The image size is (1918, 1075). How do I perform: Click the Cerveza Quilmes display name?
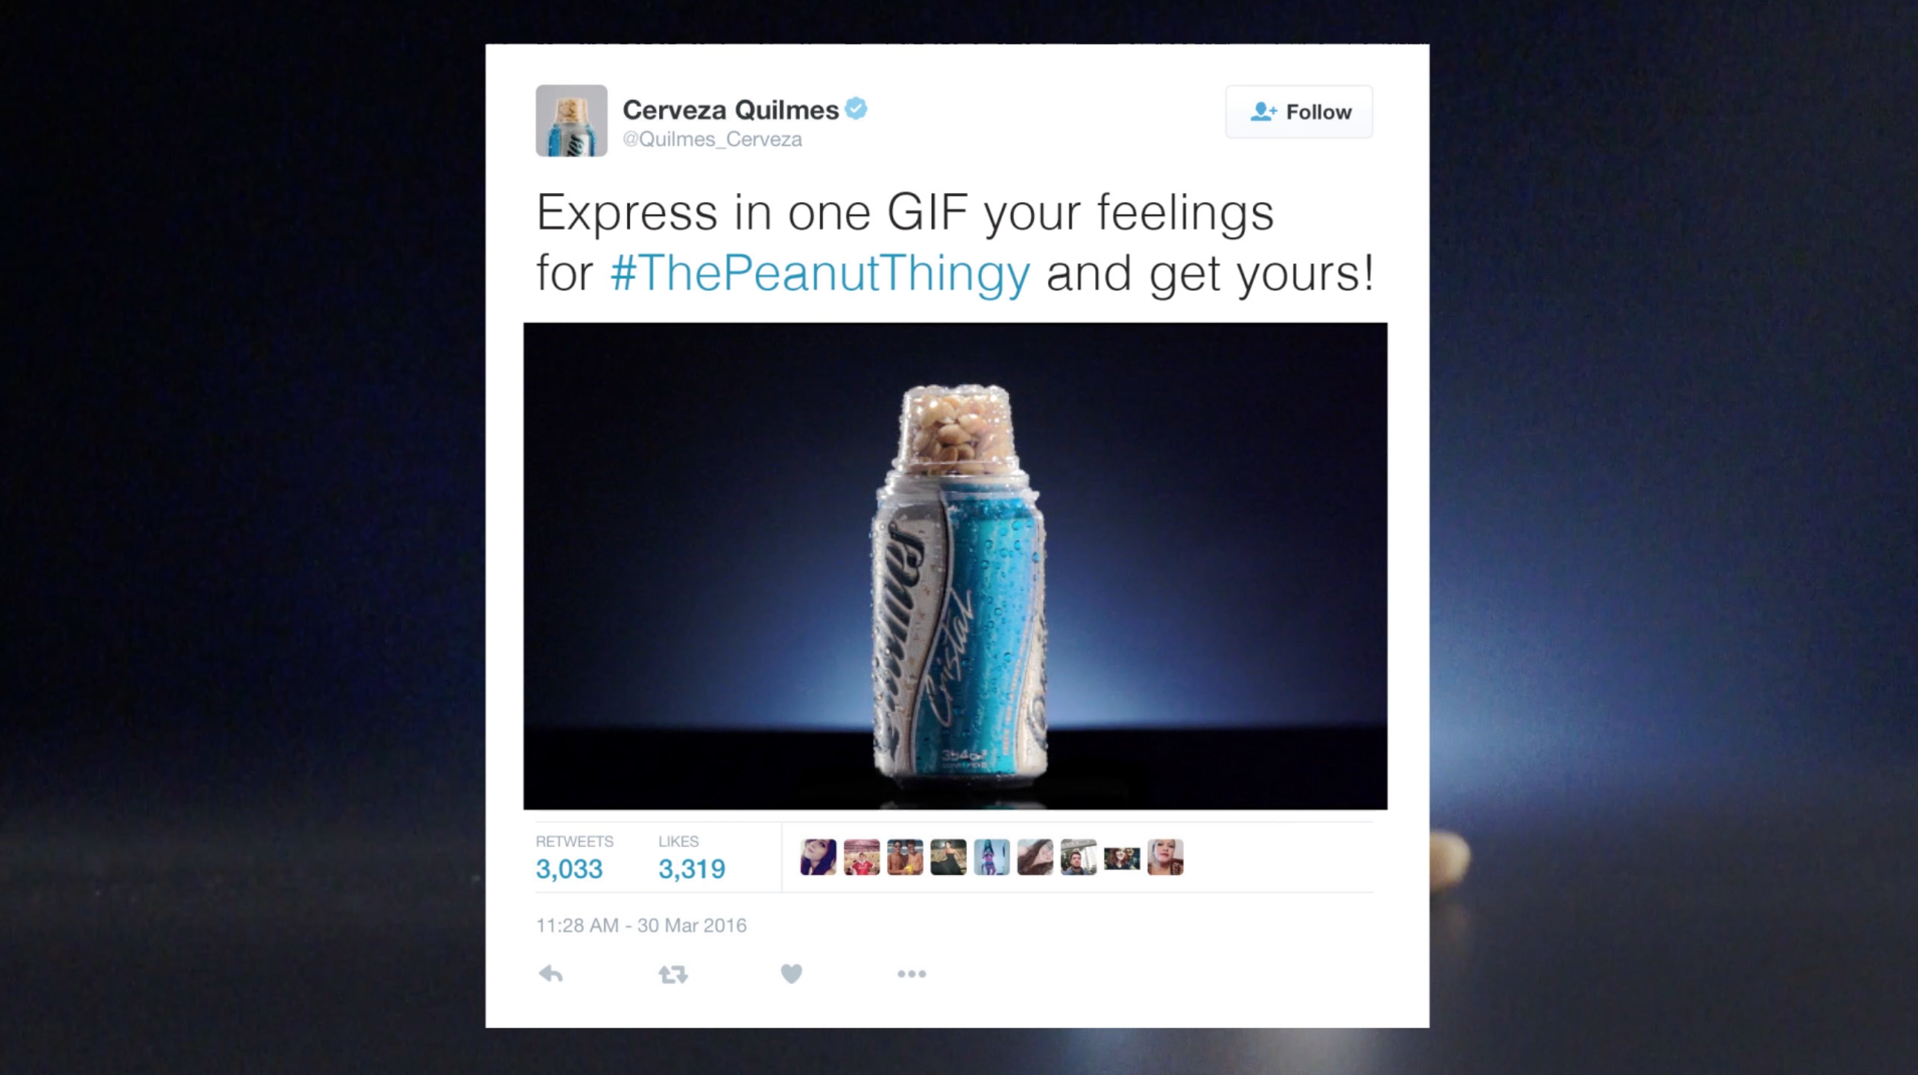[x=731, y=110]
